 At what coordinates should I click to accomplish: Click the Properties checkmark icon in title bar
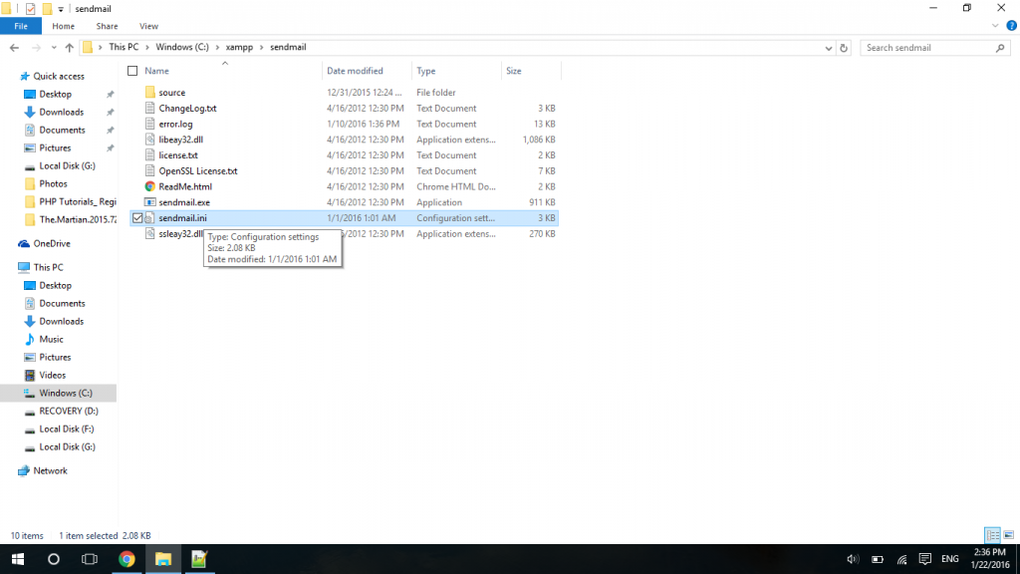31,9
